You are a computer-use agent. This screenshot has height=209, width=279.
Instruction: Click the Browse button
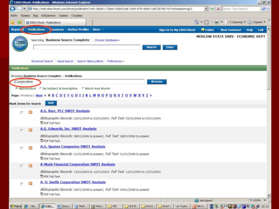(157, 82)
